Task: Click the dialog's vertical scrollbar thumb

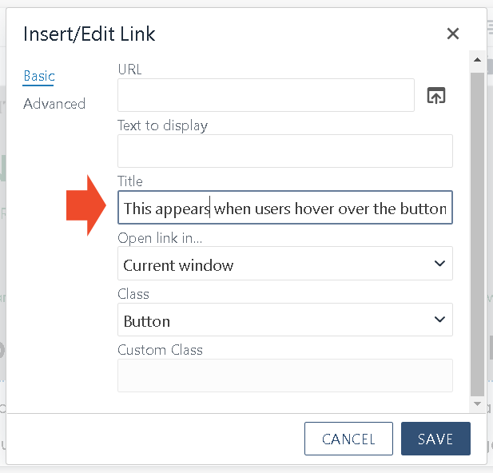Action: (x=477, y=234)
